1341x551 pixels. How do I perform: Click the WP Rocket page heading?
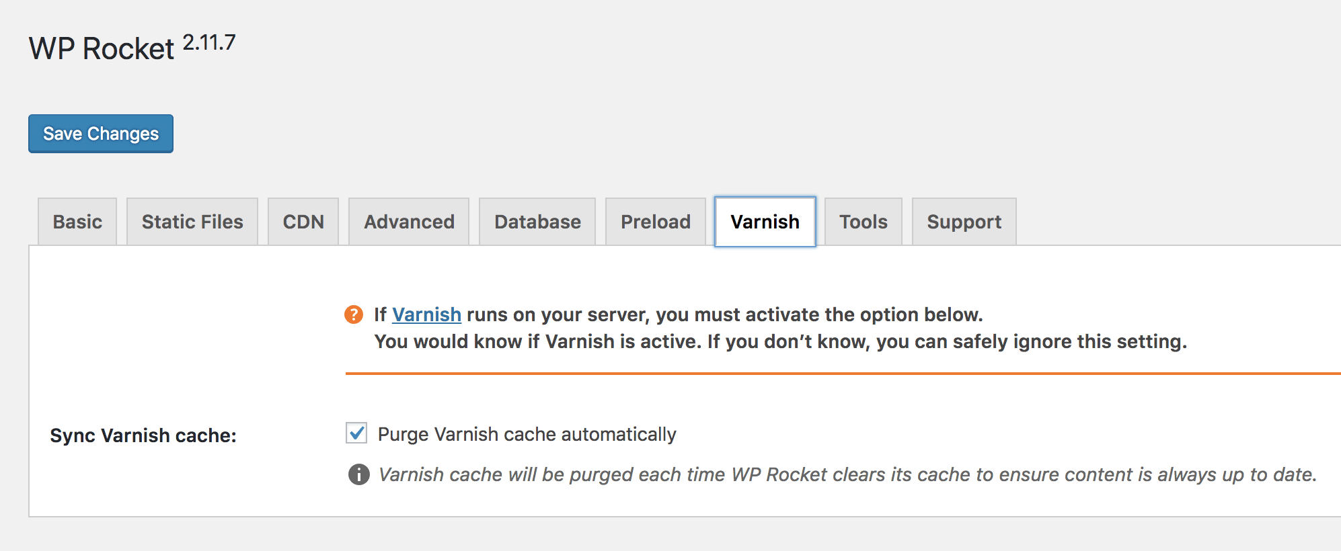click(x=102, y=48)
